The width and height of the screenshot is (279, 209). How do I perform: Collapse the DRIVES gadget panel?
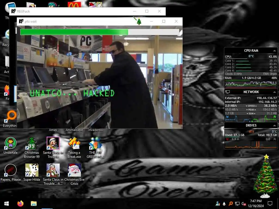(275, 125)
